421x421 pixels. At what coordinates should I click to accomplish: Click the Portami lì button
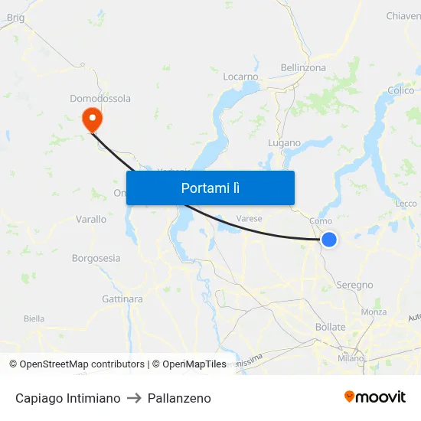(210, 188)
